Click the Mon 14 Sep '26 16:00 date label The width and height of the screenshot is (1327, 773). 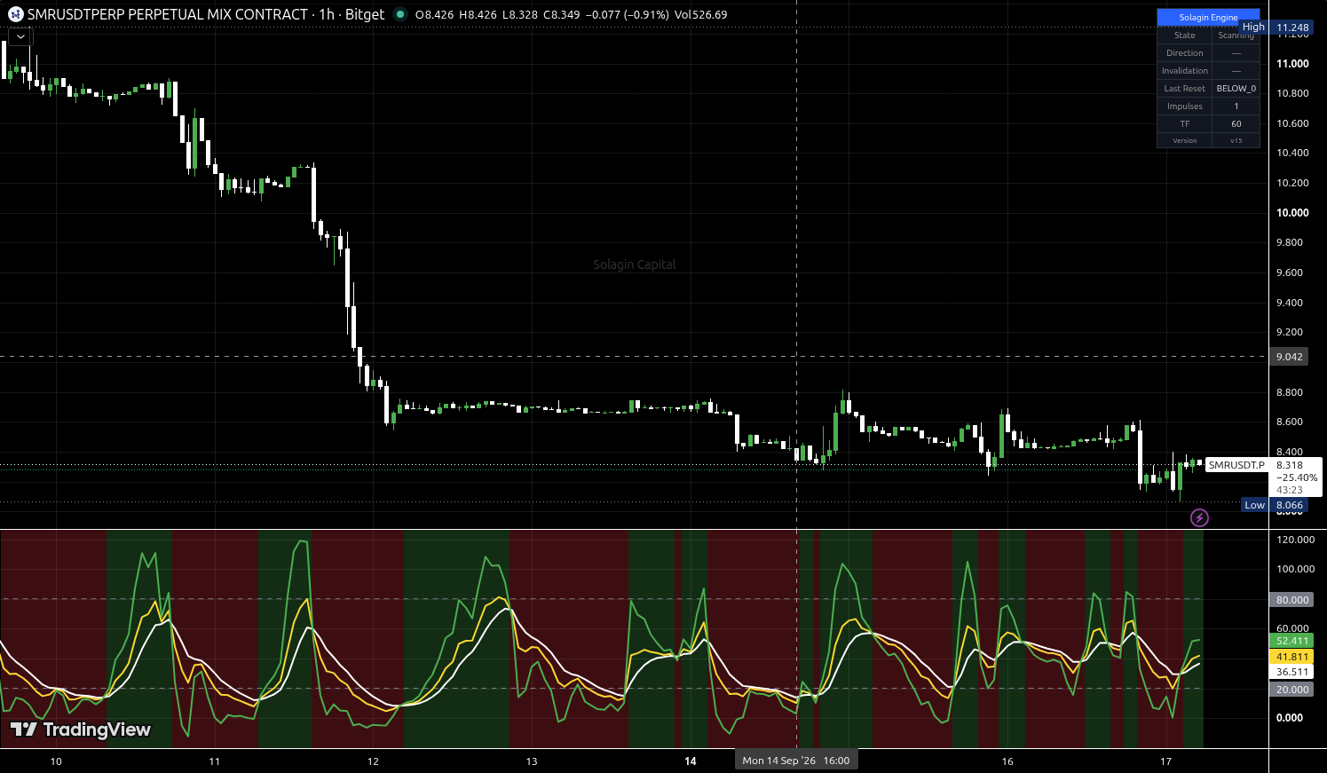pos(796,761)
